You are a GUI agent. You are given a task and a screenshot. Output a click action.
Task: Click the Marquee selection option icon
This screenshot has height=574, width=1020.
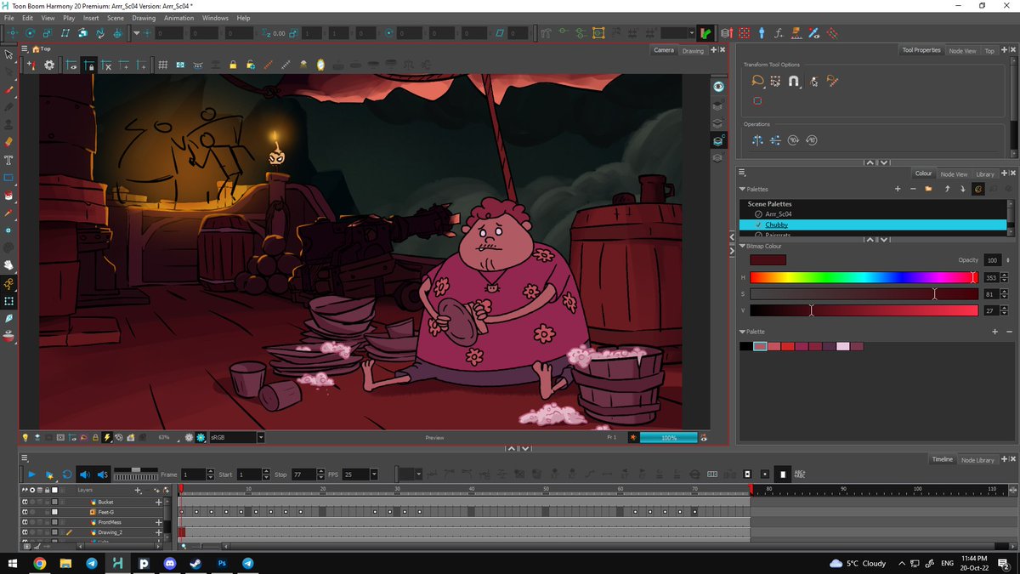pyautogui.click(x=775, y=82)
